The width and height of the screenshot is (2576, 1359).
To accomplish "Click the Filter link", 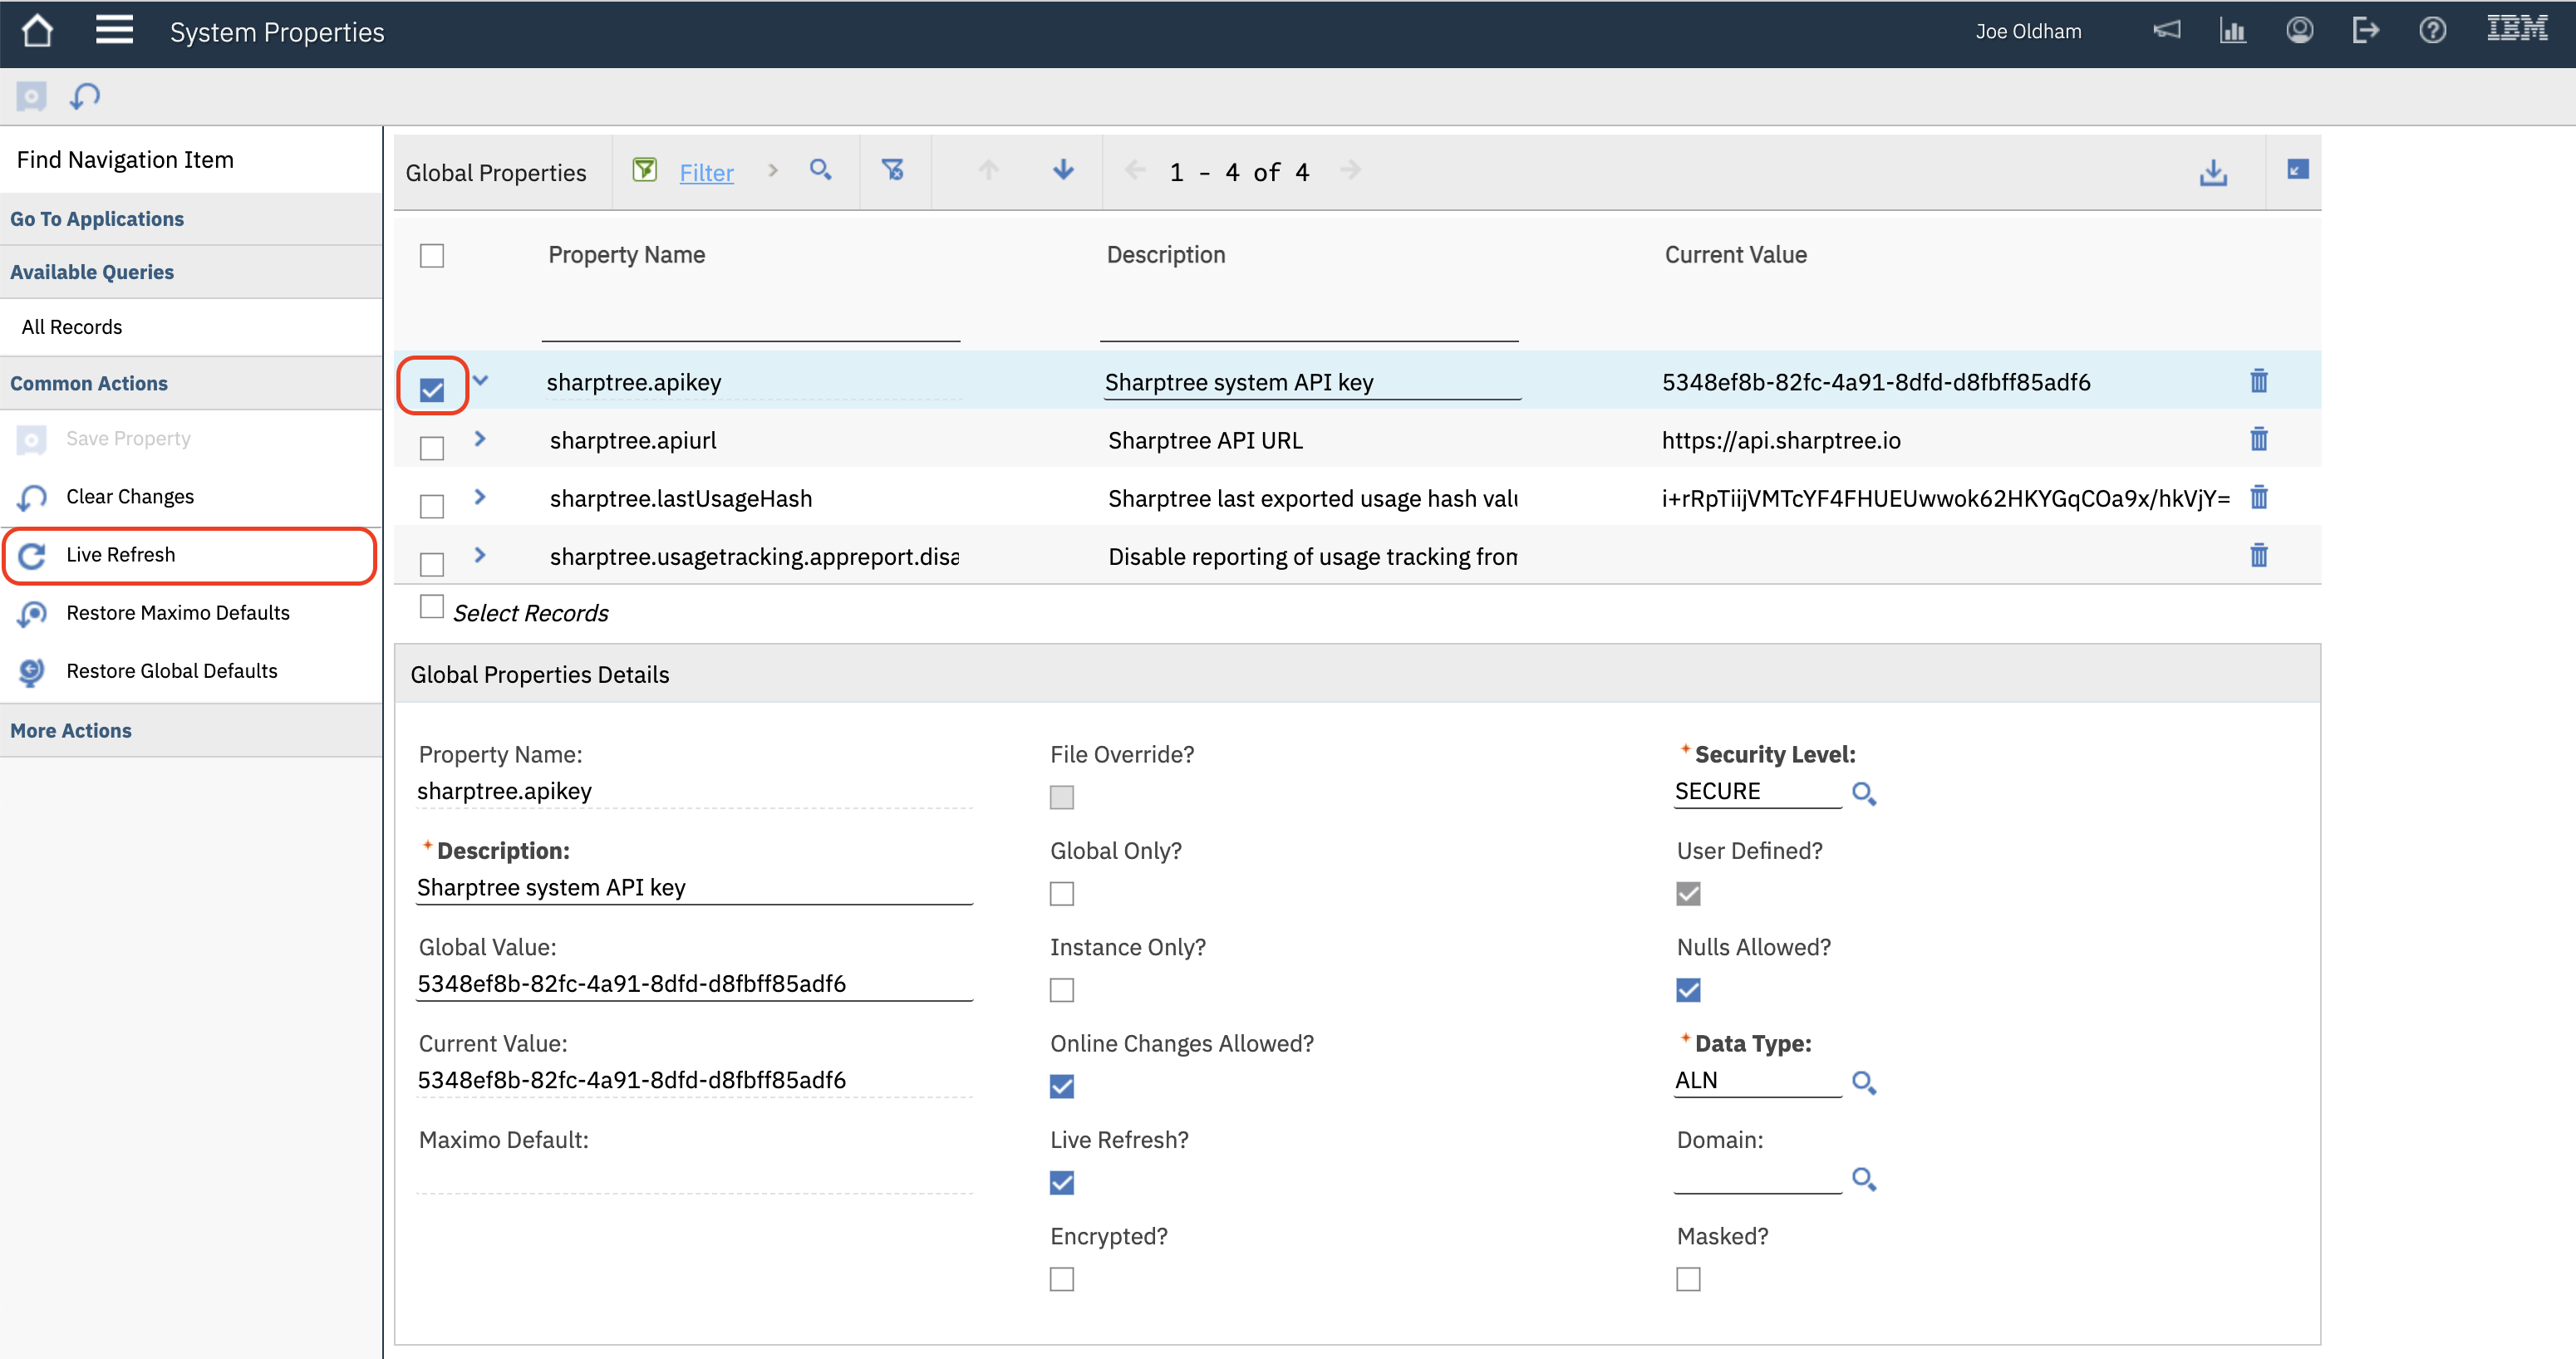I will 706,173.
